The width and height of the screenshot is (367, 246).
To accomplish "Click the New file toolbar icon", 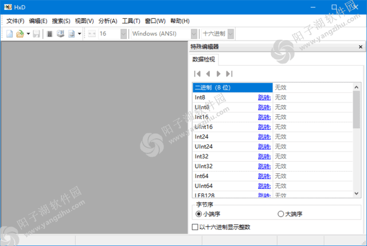I will (x=9, y=34).
